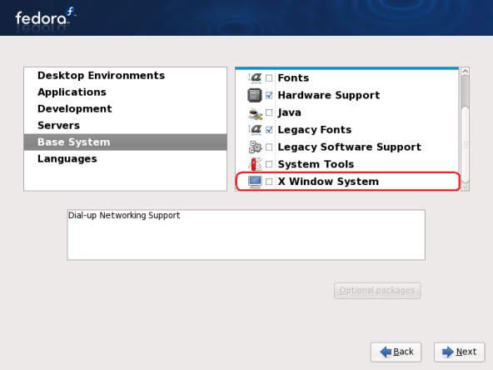Uncheck the Hardware Support checkbox
This screenshot has width=493, height=370.
[269, 95]
